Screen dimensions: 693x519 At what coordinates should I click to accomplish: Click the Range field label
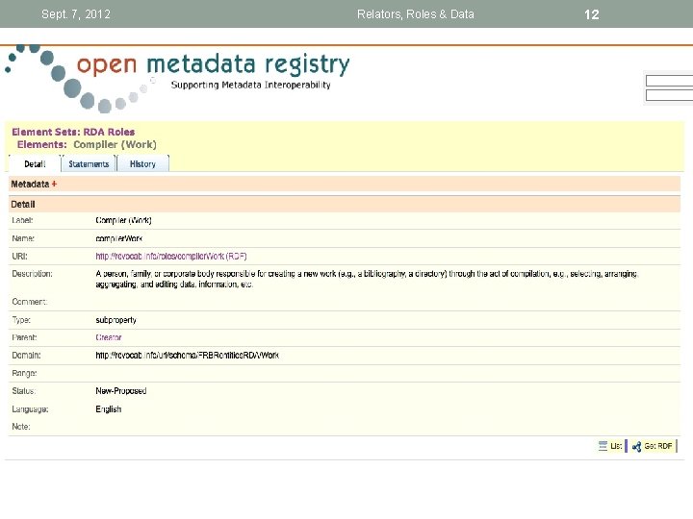pyautogui.click(x=24, y=373)
